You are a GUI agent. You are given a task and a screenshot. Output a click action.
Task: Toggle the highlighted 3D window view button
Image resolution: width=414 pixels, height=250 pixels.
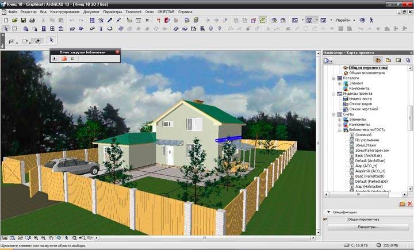coord(309,20)
